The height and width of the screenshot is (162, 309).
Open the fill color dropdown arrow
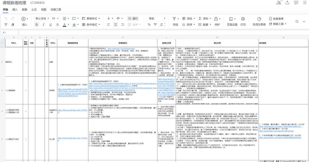pyautogui.click(x=78, y=25)
